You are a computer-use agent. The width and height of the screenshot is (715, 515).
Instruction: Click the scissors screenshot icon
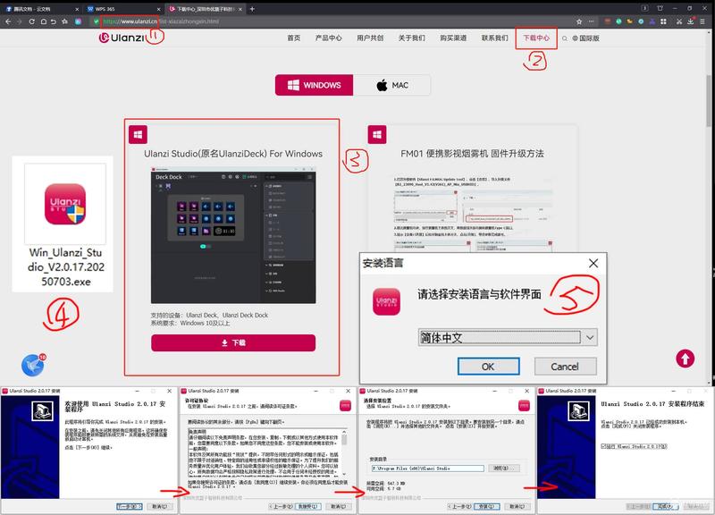click(x=679, y=21)
